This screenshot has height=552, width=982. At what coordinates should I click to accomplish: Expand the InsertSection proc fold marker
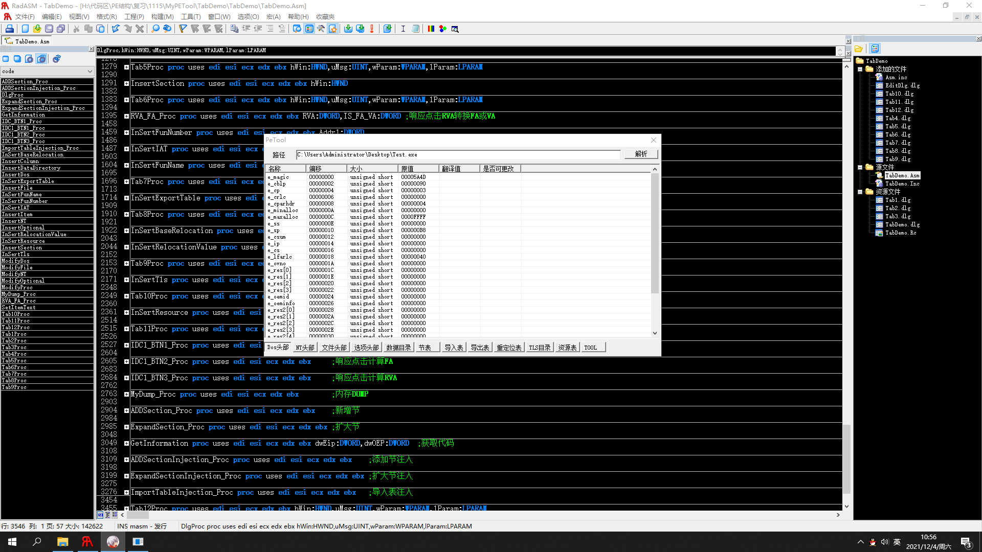pyautogui.click(x=126, y=84)
